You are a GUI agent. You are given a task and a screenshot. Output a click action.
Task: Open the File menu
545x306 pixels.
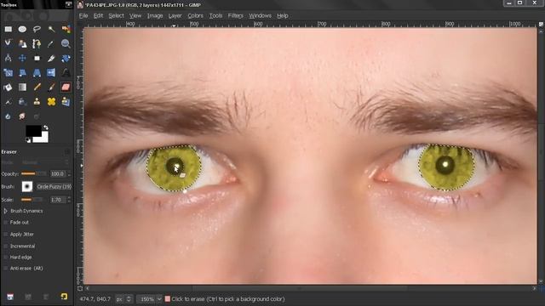tap(83, 15)
